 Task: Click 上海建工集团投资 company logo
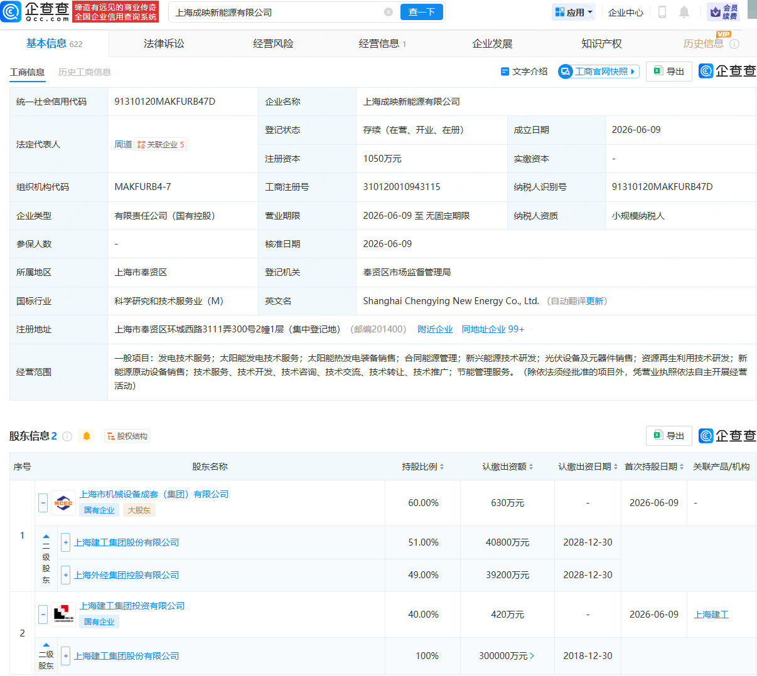63,615
